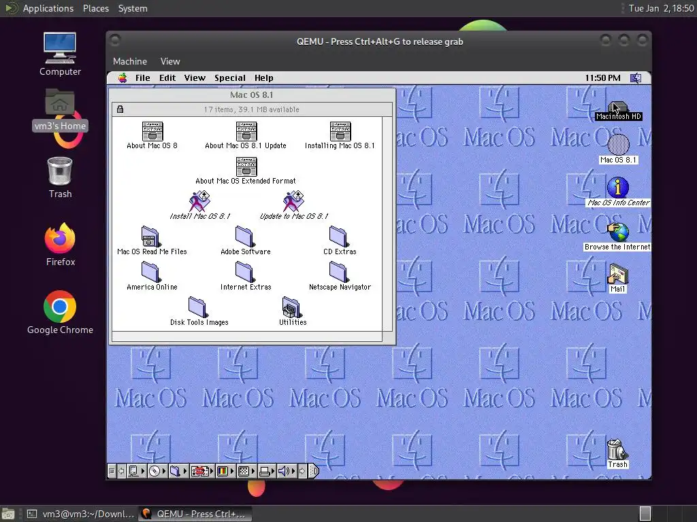697x522 pixels.
Task: Select vm3's Home folder icon
Action: 60,110
